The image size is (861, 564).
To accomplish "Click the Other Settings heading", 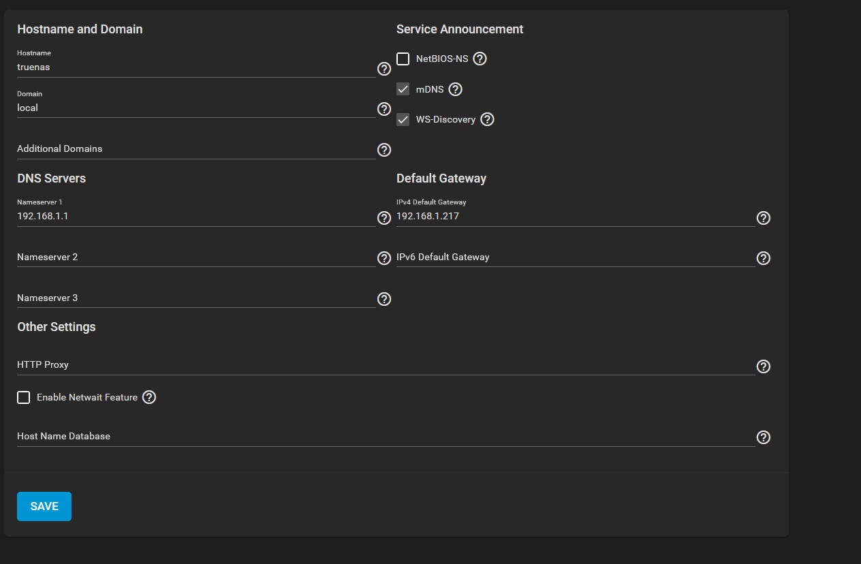I will [x=57, y=327].
